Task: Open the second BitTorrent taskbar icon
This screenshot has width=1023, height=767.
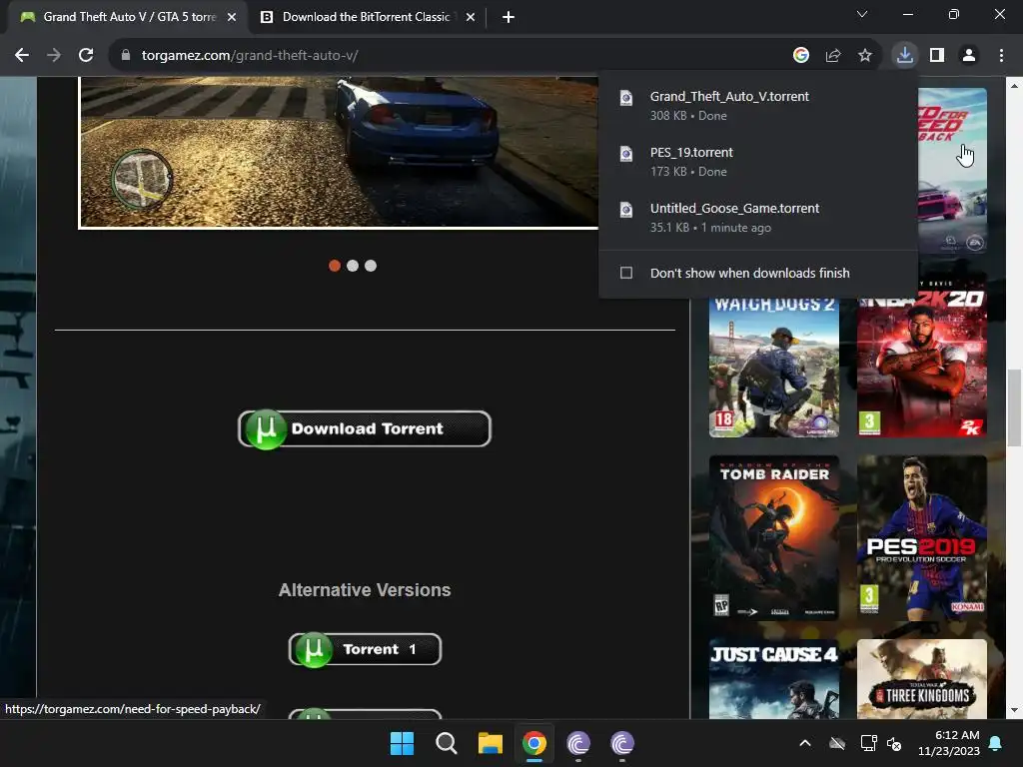Action: click(x=622, y=743)
